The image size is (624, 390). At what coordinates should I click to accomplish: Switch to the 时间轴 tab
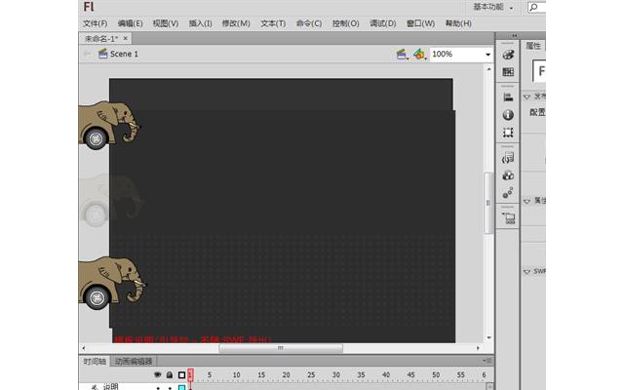(95, 362)
